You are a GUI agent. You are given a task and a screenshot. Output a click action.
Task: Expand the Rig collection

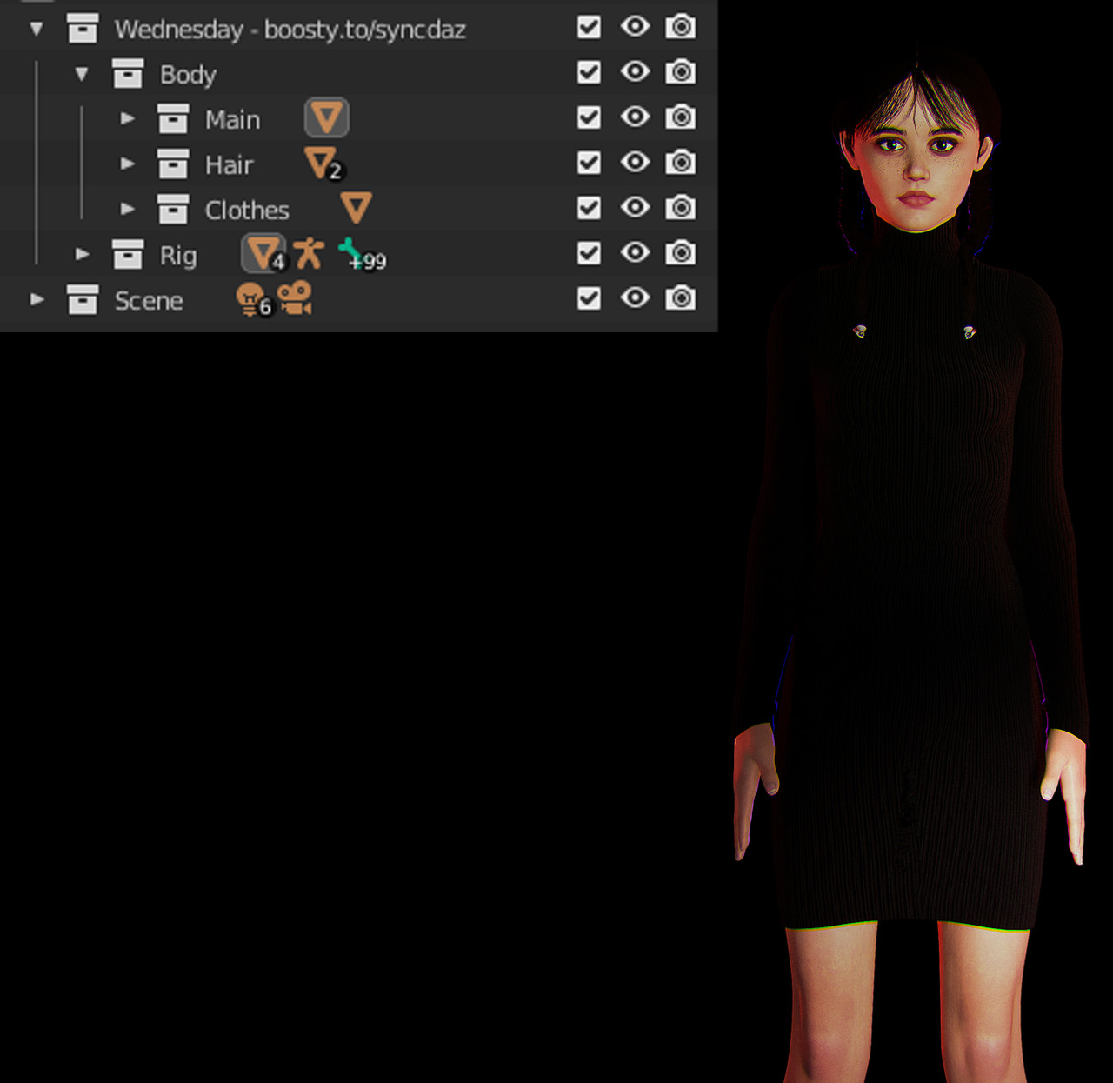(x=82, y=254)
